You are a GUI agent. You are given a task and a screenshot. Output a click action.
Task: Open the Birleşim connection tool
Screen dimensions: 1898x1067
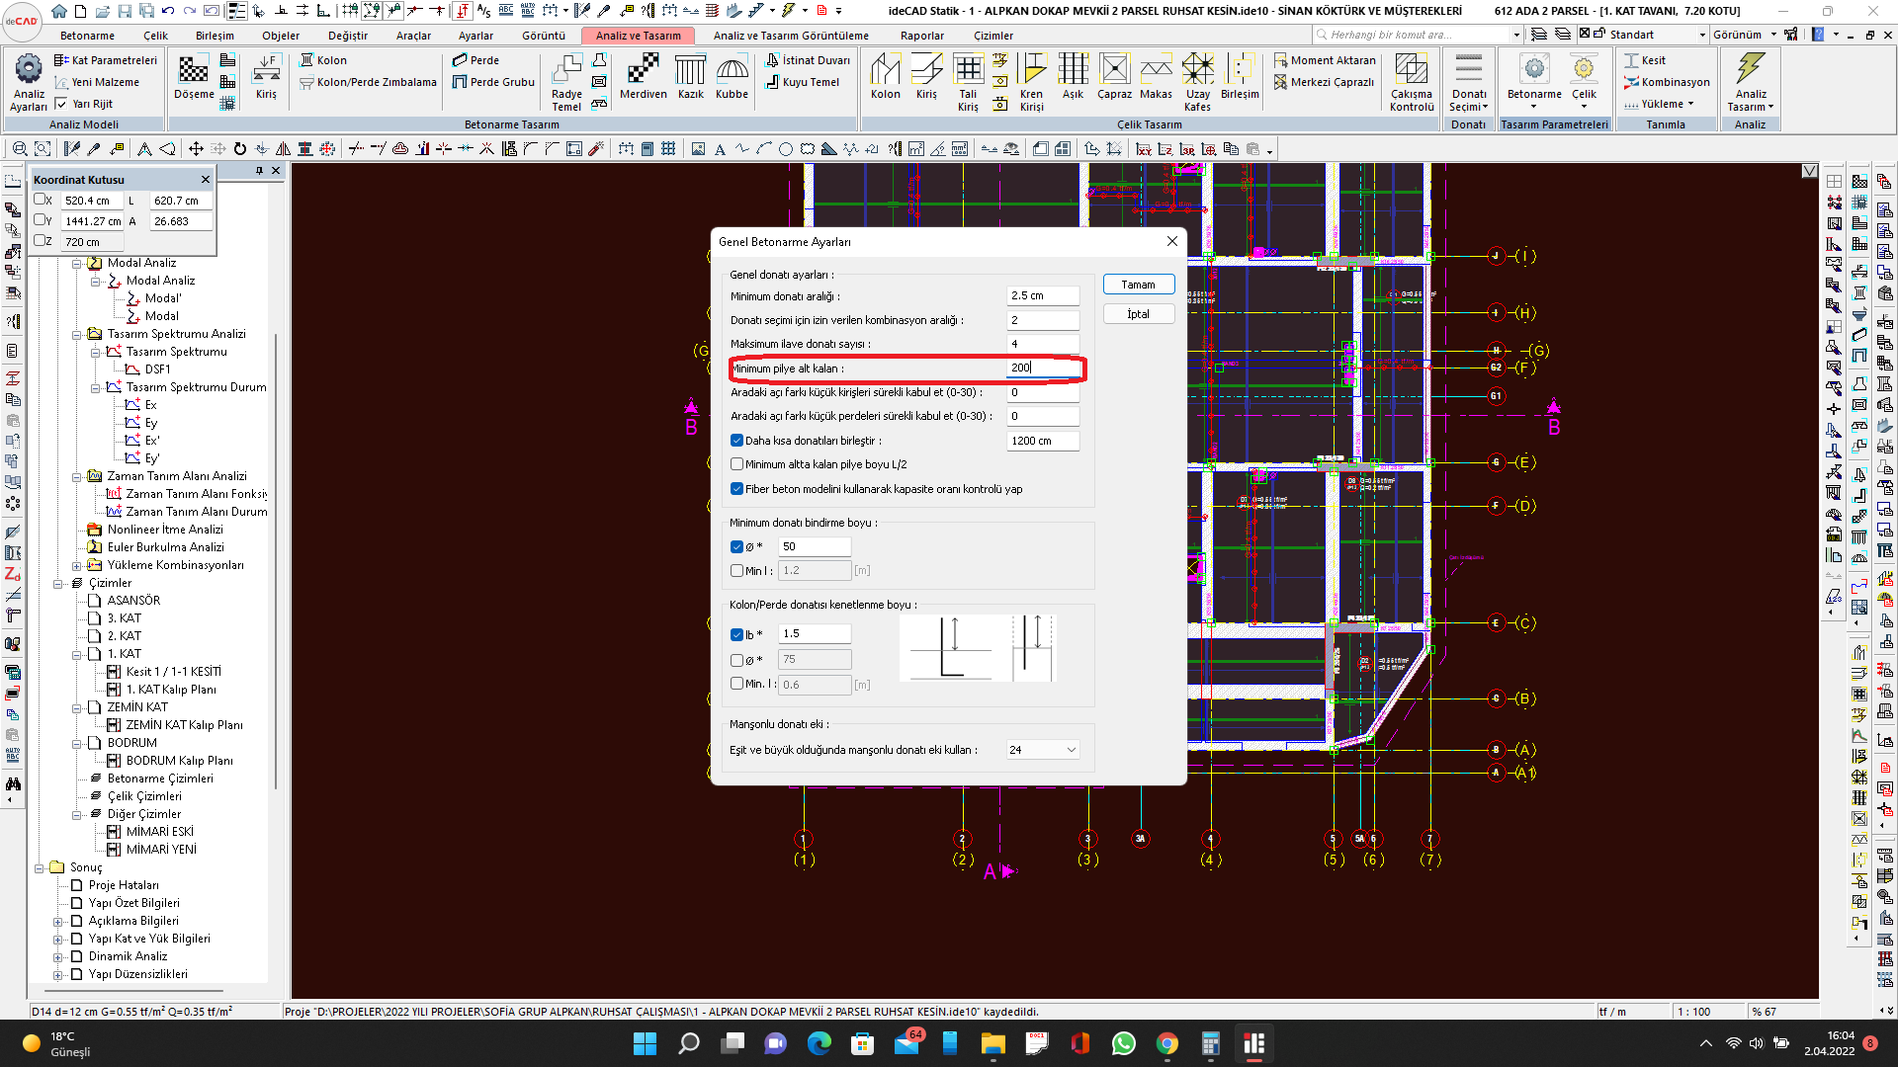coord(1240,78)
